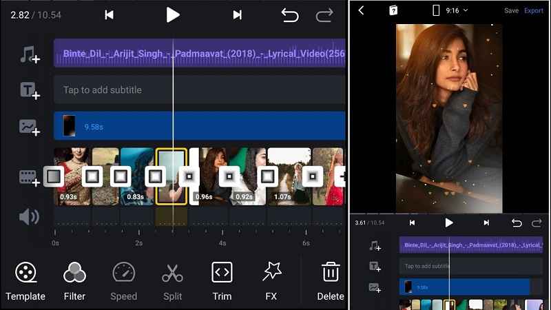Click the Save button
This screenshot has height=310, width=551.
pyautogui.click(x=511, y=11)
